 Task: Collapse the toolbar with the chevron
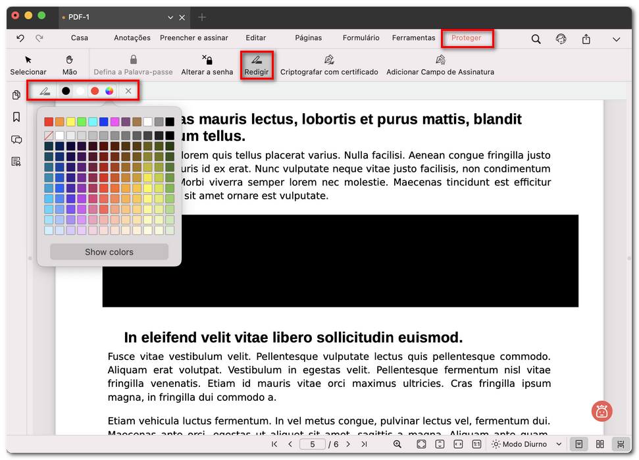coord(617,39)
